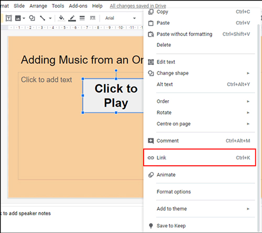262x233 pixels.
Task: Open the Line tool dropdown arrow
Action: [x=50, y=18]
